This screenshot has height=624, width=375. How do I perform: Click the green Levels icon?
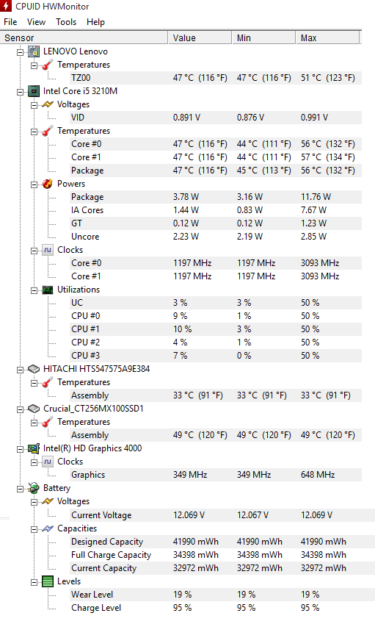(x=48, y=581)
